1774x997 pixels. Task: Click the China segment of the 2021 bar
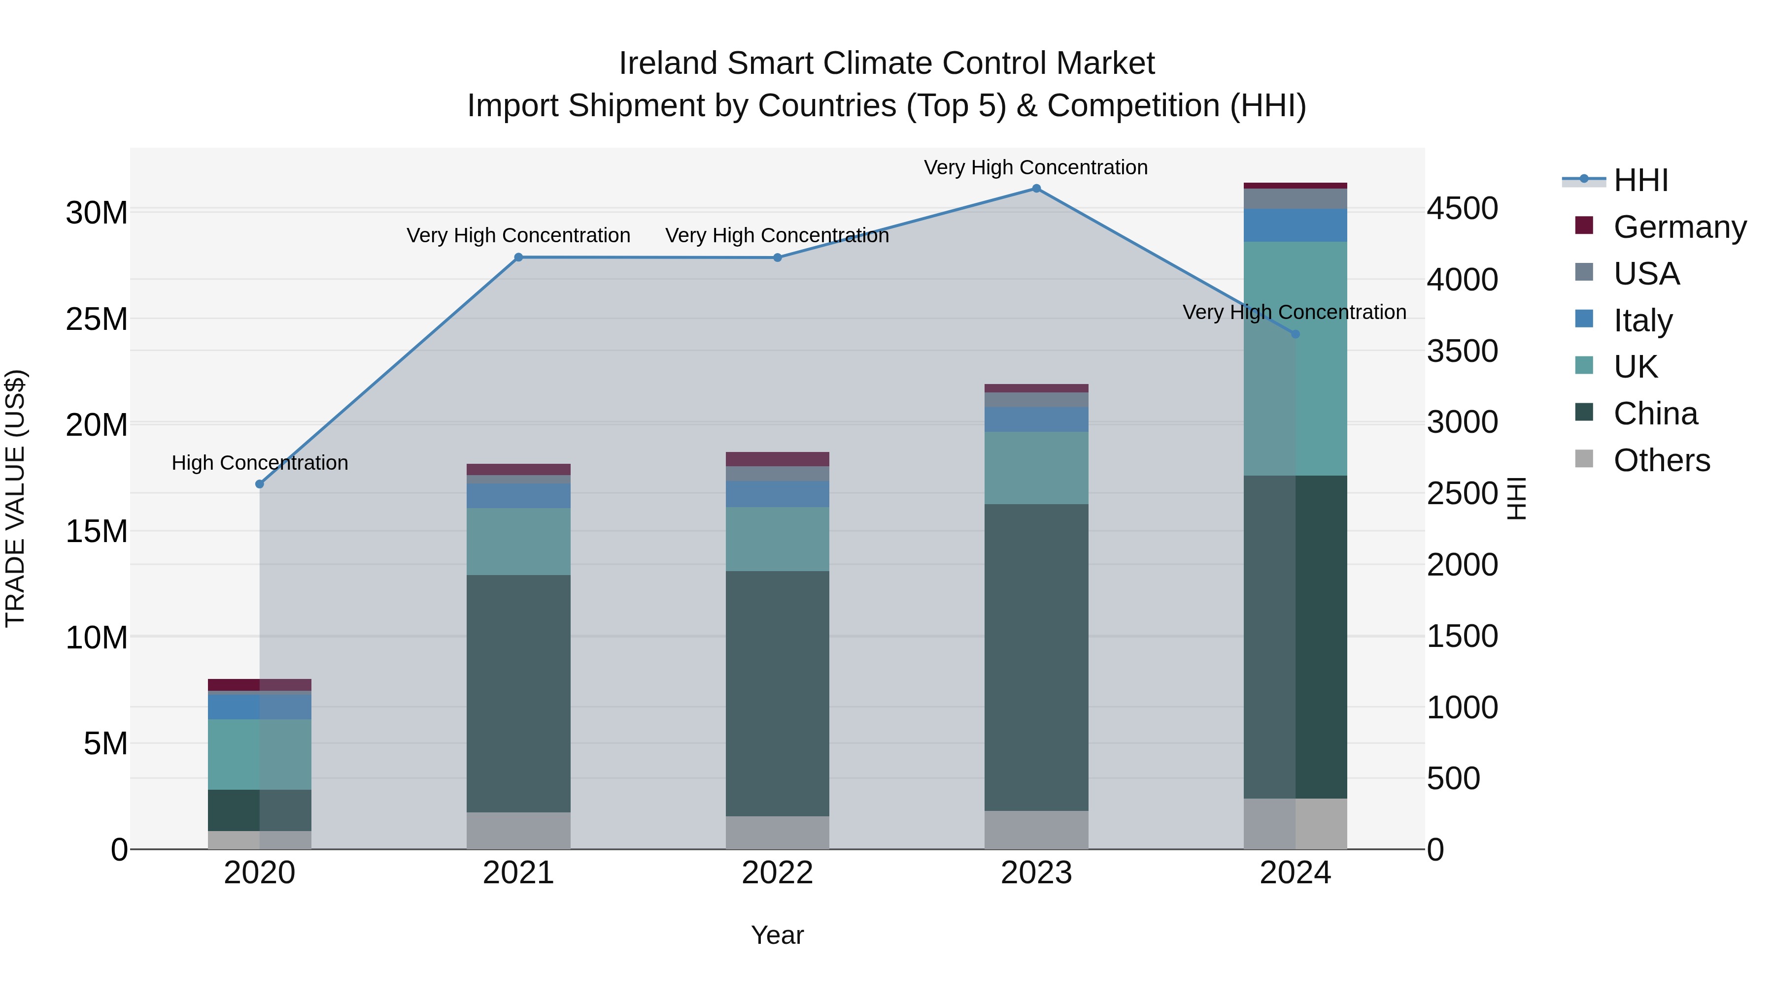pyautogui.click(x=518, y=694)
